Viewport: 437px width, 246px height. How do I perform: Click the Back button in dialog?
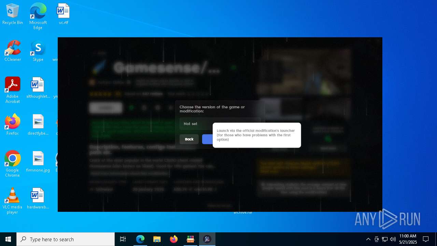coord(189,139)
